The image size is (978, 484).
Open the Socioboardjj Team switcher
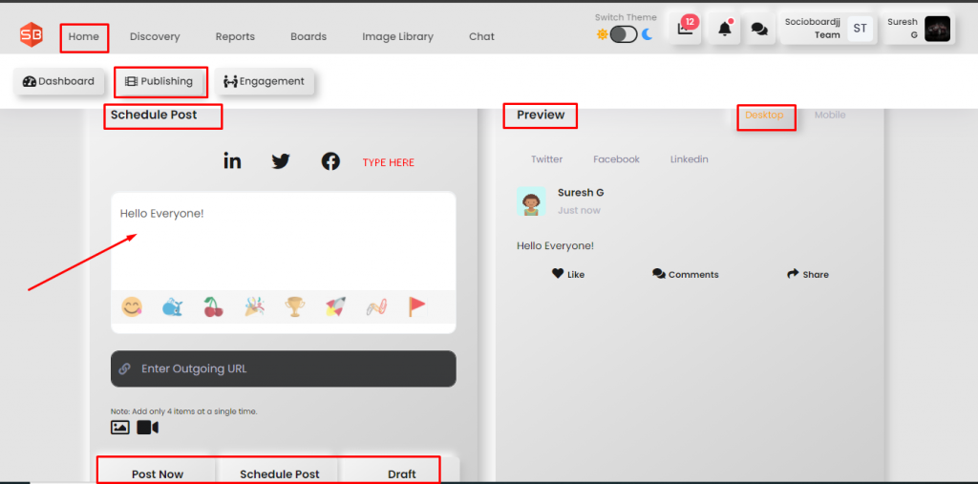point(829,29)
